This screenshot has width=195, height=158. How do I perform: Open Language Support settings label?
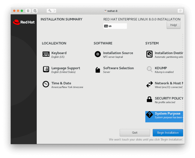[66, 68]
